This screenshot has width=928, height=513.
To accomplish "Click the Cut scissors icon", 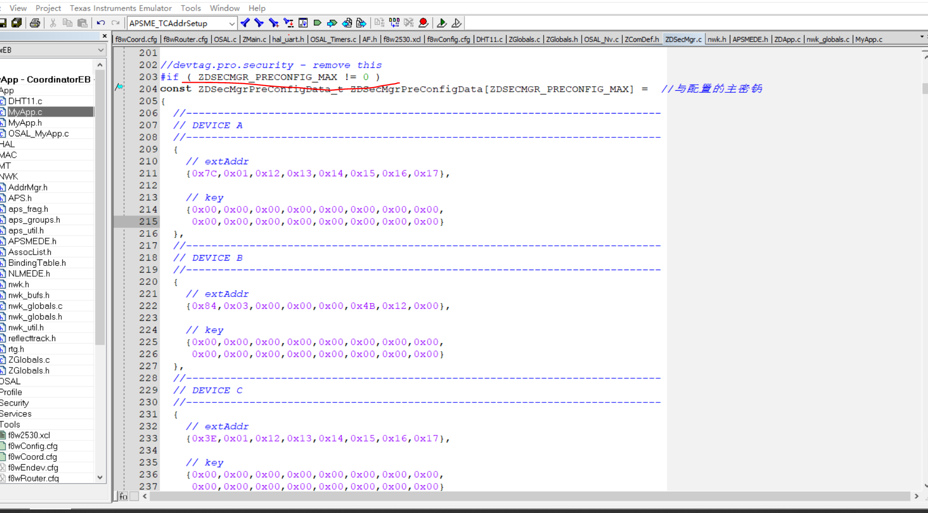I will [x=53, y=23].
